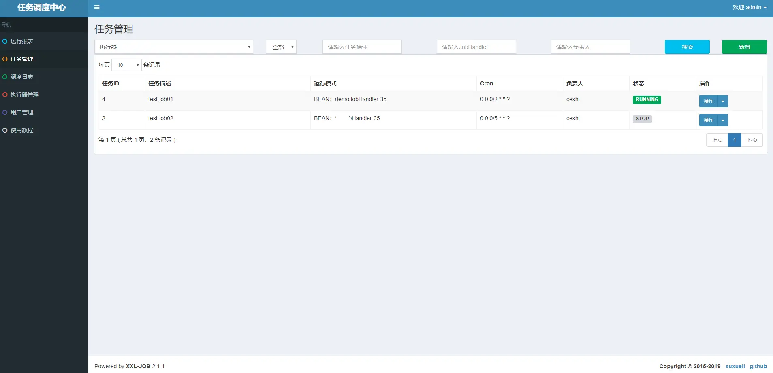
Task: Toggle the sidebar hamburger menu icon
Action: tap(97, 7)
